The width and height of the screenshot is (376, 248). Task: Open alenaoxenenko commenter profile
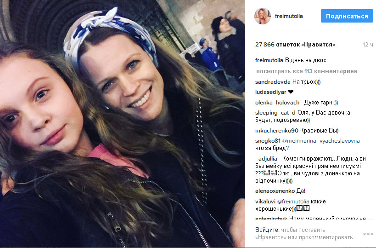point(275,191)
